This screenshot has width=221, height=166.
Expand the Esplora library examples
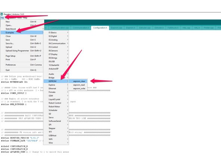coord(56,85)
